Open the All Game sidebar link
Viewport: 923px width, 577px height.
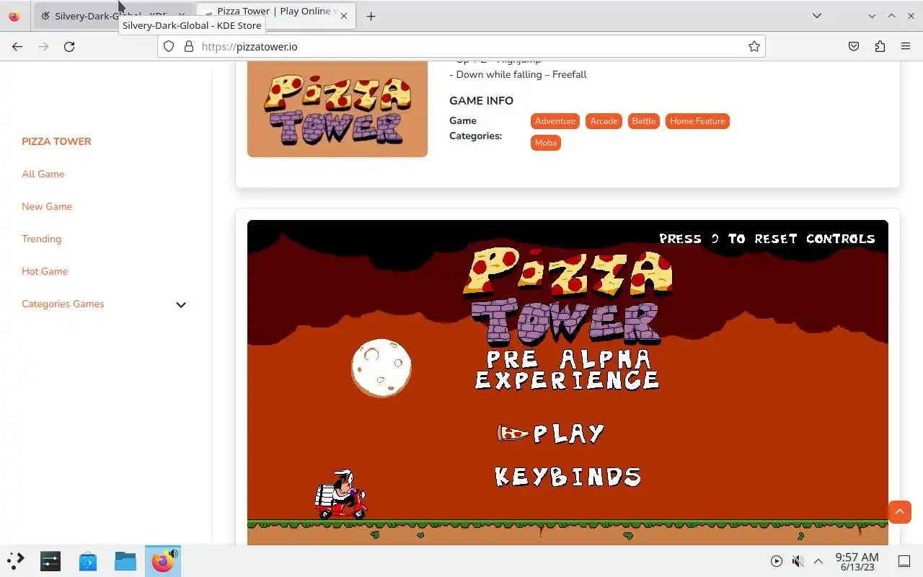click(x=43, y=174)
